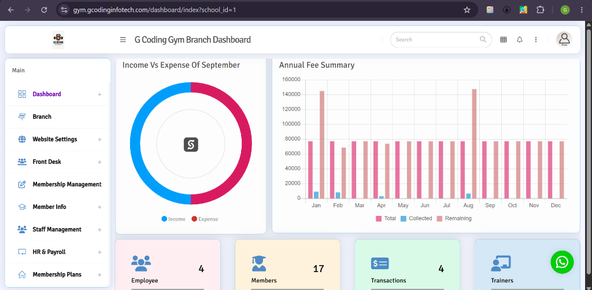The width and height of the screenshot is (592, 290).
Task: Reload the page with the refresh icon
Action: click(x=44, y=10)
